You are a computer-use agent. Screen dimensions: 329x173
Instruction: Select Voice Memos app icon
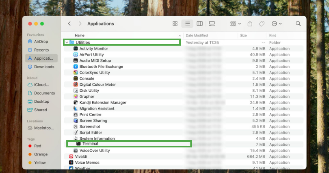pos(71,162)
